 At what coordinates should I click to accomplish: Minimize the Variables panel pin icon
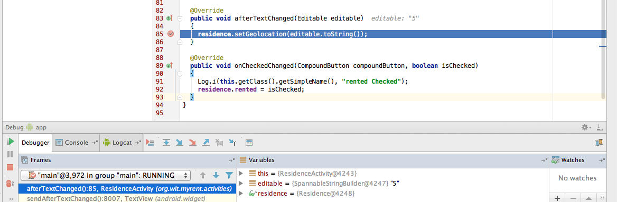544,160
